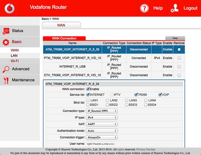The width and height of the screenshot is (201, 155).
Task: Uncheck TR069 in Service list
Action: 136,95
